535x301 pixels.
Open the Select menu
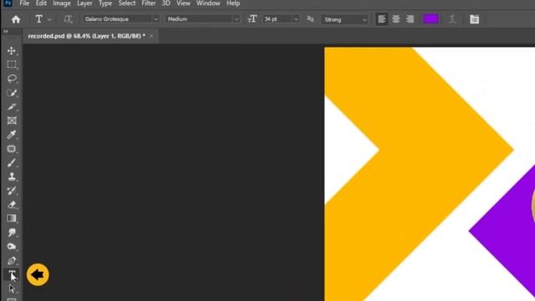(127, 3)
